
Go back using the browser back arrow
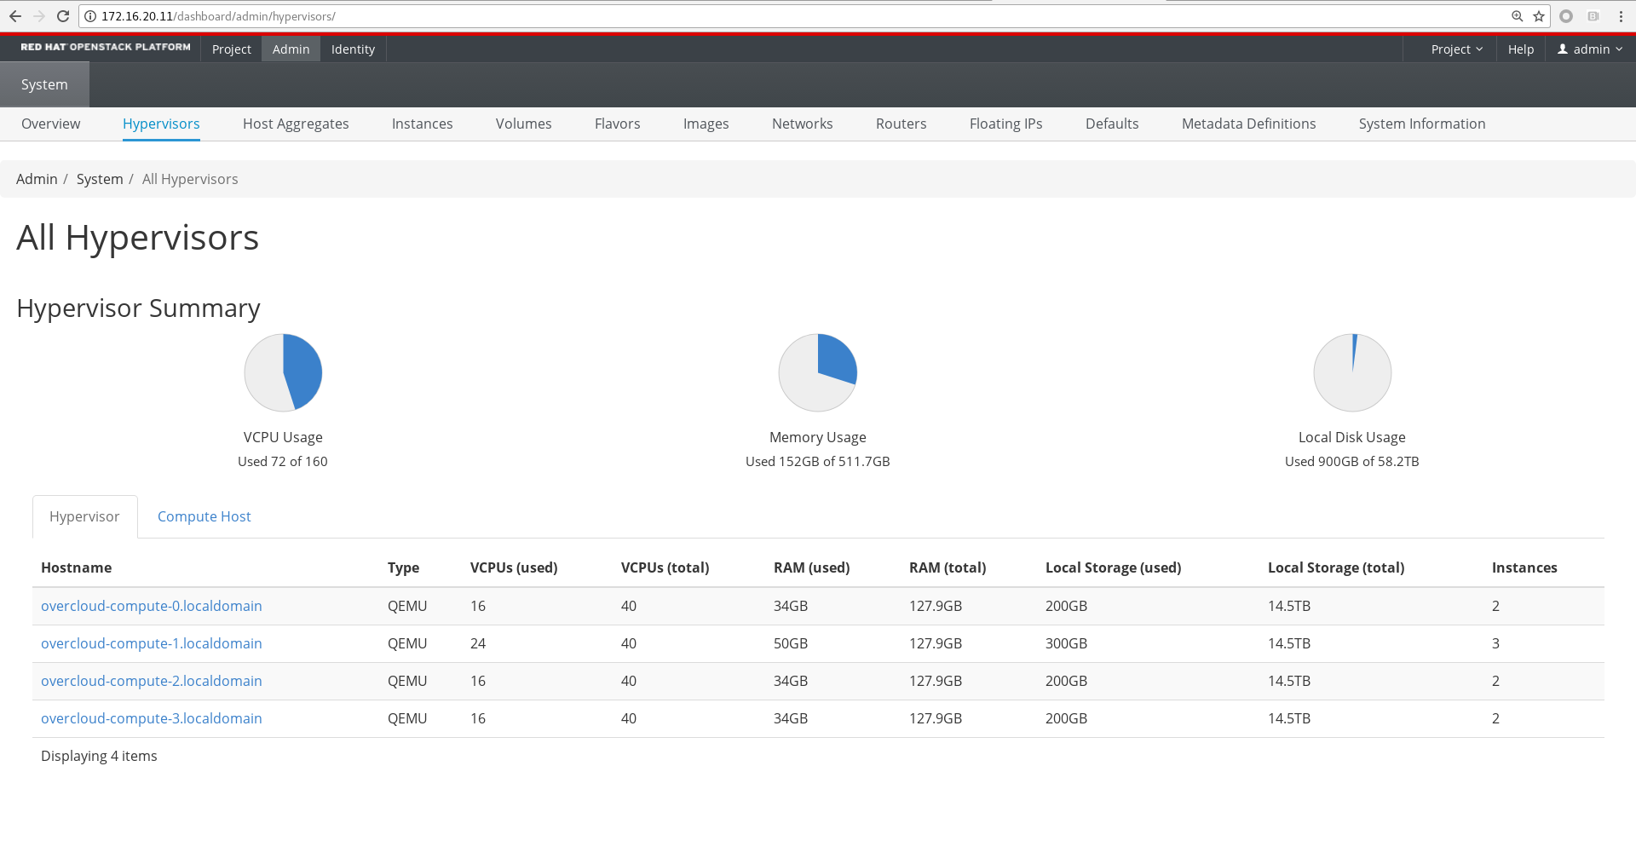tap(15, 16)
